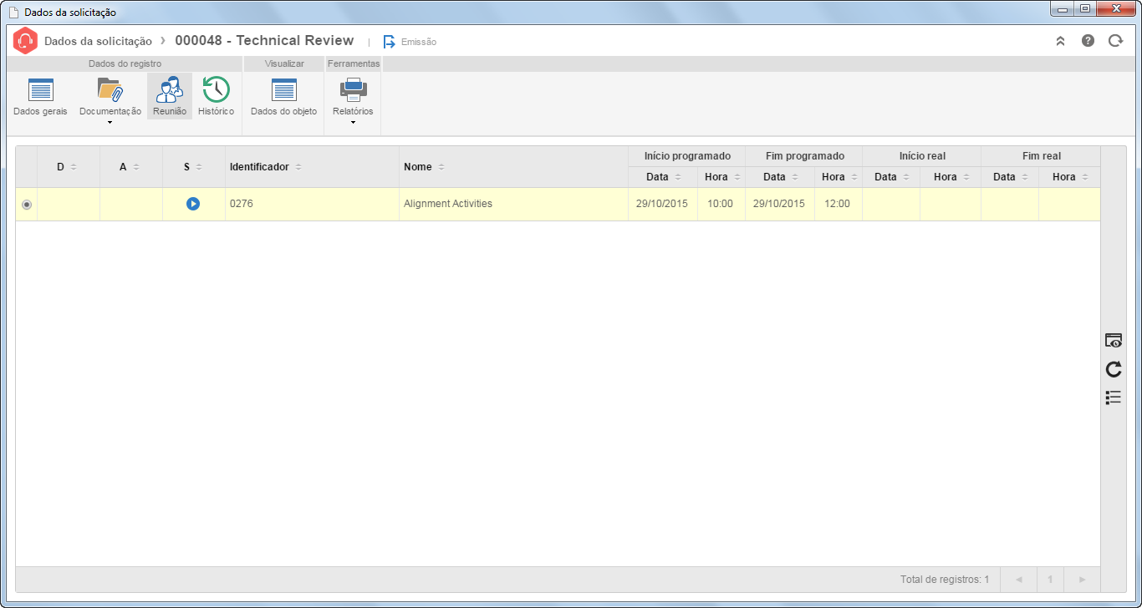Viewport: 1142px width, 608px height.
Task: Sort by Nome column header
Action: (x=512, y=167)
